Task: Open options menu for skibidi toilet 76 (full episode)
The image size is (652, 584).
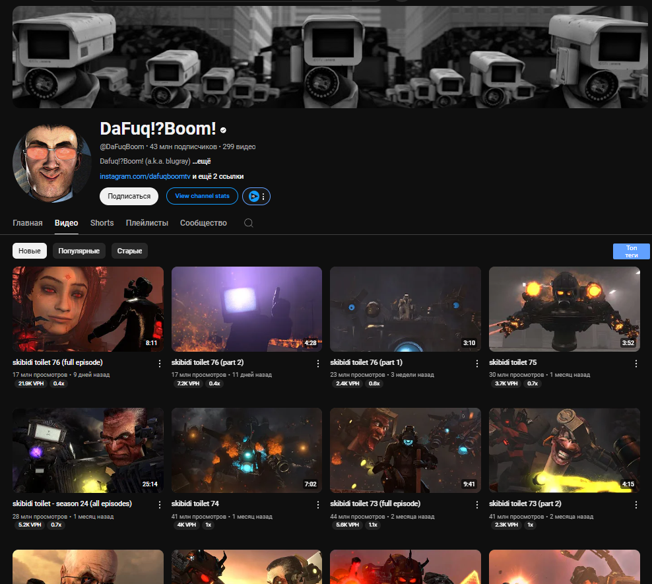Action: (159, 364)
